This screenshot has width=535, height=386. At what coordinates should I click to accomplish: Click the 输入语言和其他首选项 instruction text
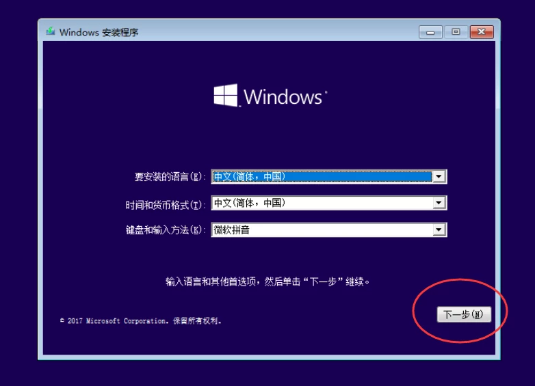pos(211,281)
